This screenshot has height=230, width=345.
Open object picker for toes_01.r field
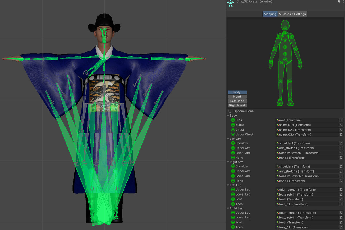coord(341,227)
